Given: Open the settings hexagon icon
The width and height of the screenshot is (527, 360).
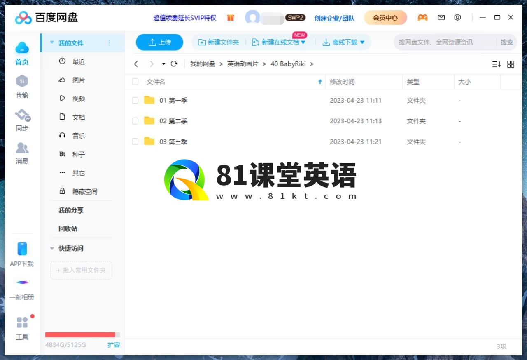Looking at the screenshot, I should tap(457, 18).
